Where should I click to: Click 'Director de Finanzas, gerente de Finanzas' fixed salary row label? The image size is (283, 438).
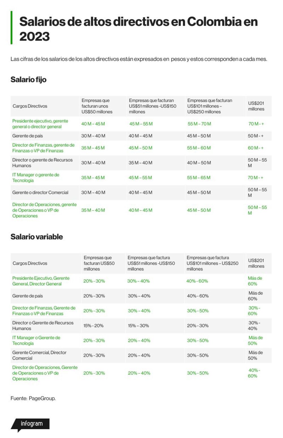[x=43, y=148]
